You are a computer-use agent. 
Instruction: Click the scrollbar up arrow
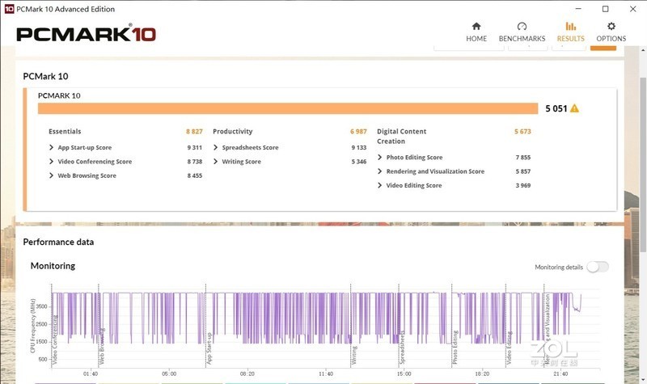coord(643,50)
